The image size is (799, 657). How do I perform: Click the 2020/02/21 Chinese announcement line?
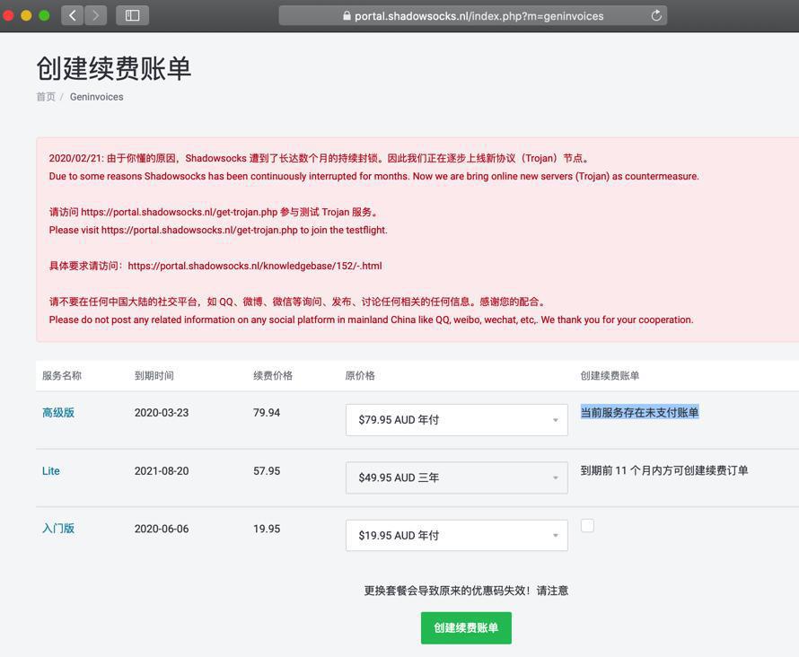(x=319, y=158)
